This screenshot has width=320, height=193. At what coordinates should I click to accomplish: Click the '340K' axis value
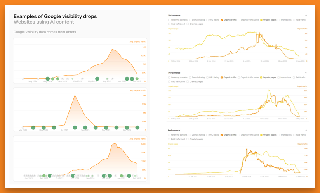[143, 144]
